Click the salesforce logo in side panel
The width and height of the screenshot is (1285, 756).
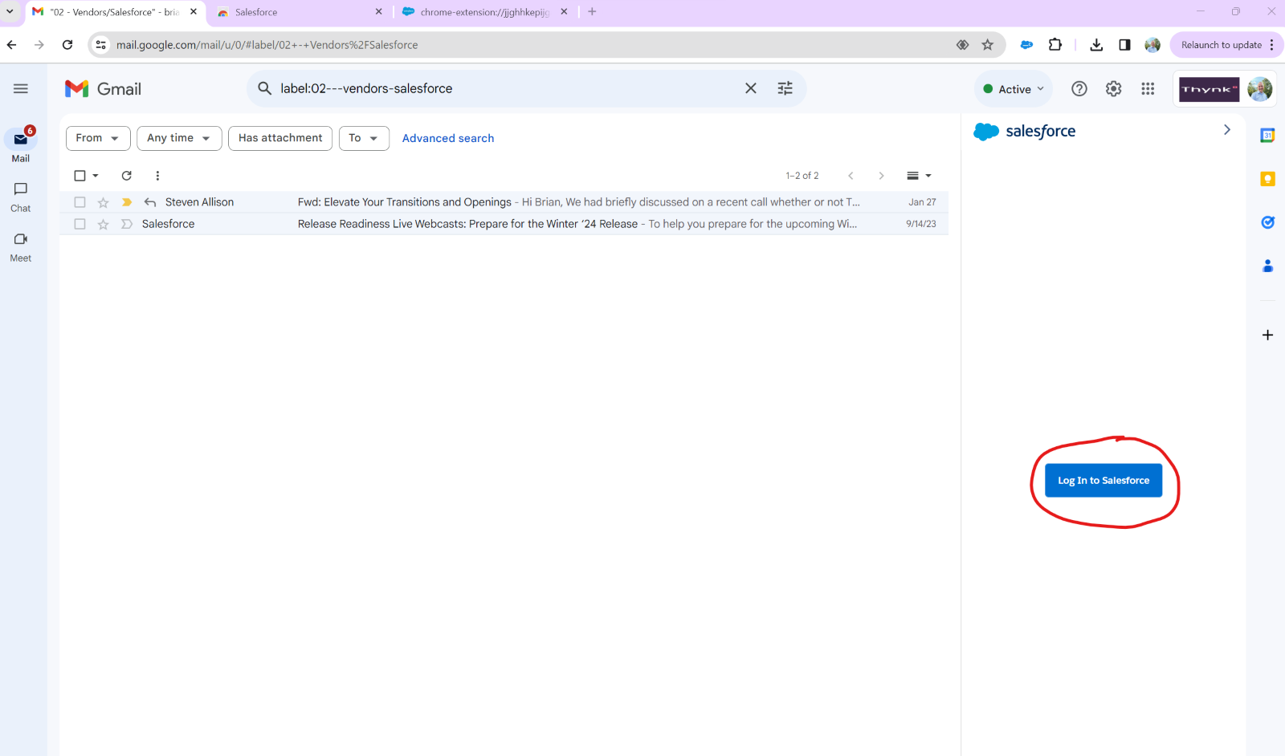pyautogui.click(x=1024, y=132)
